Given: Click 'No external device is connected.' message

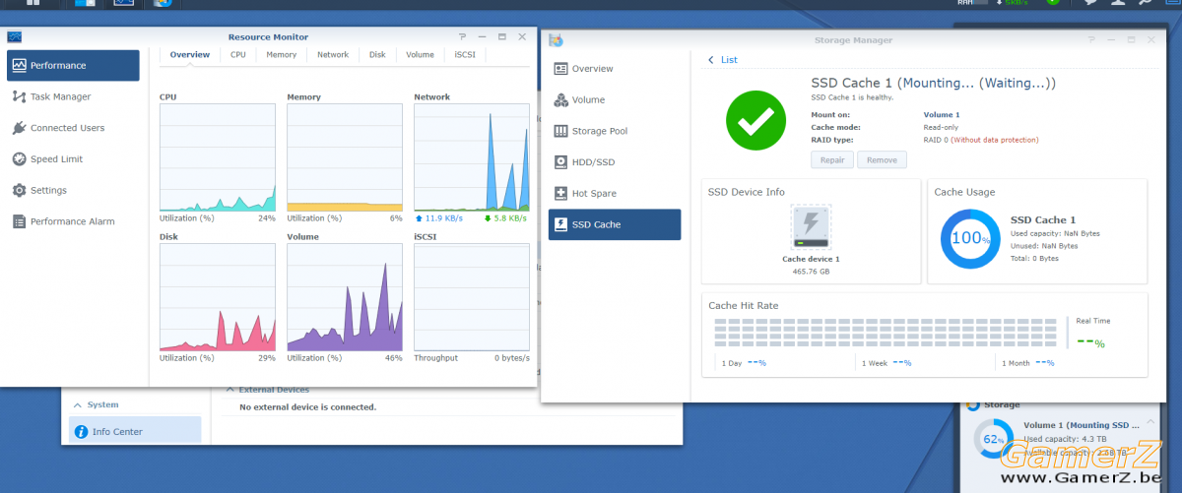Looking at the screenshot, I should pyautogui.click(x=308, y=406).
